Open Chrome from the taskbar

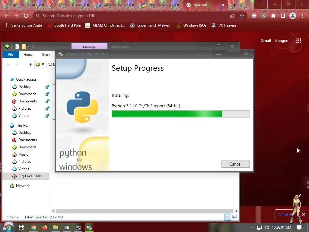[33, 227]
